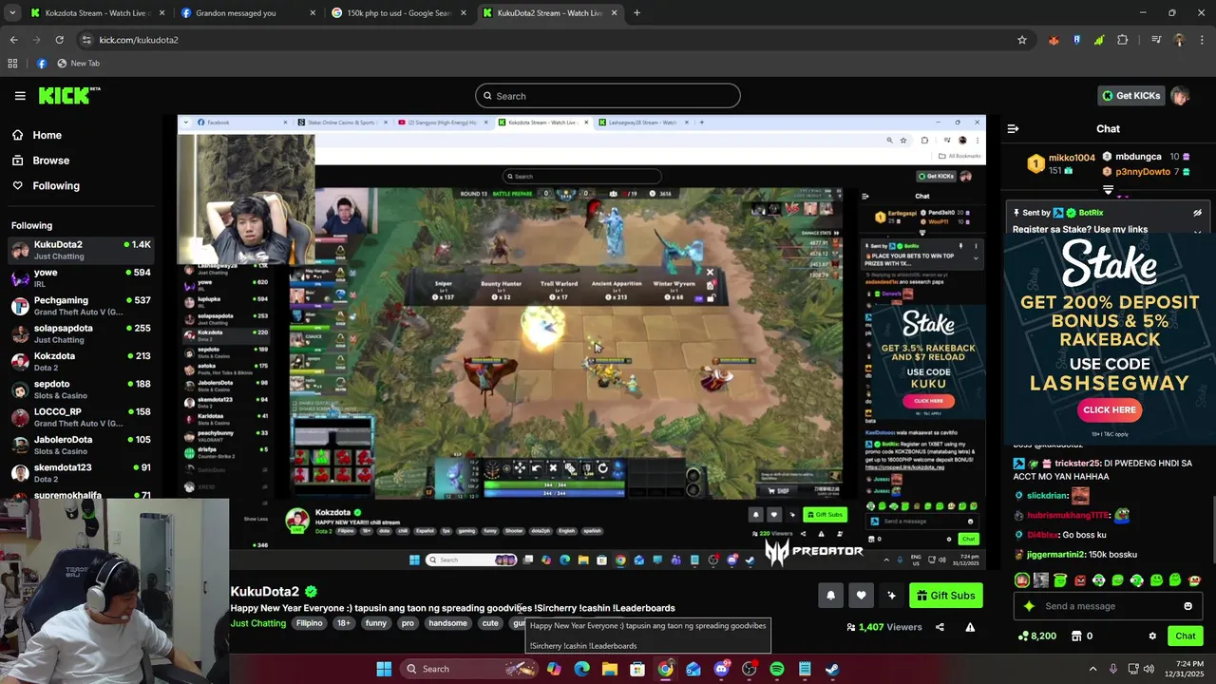
Task: Open the Chrome tab search dropdown
Action: click(x=12, y=13)
